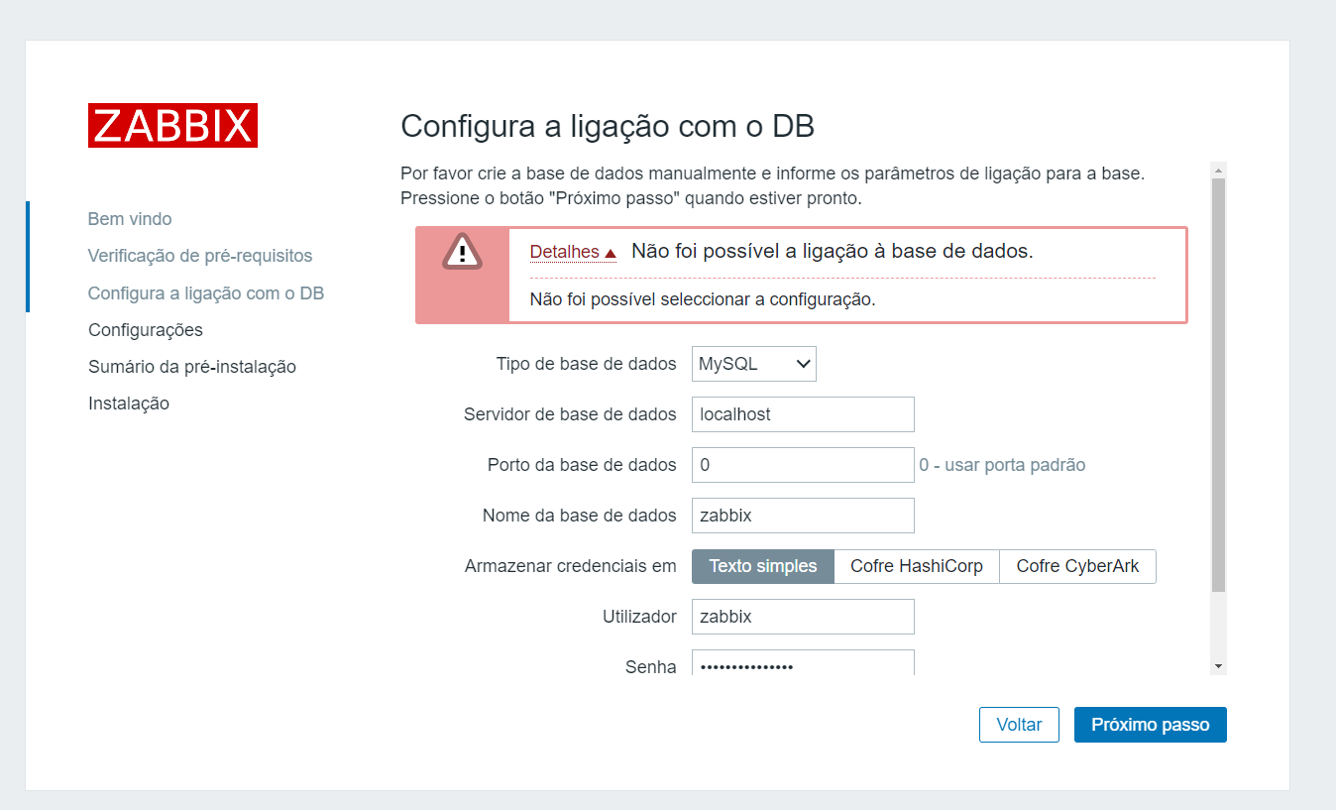Click the Bem vindo step in sidebar
Viewport: 1336px width, 810px height.
130,219
